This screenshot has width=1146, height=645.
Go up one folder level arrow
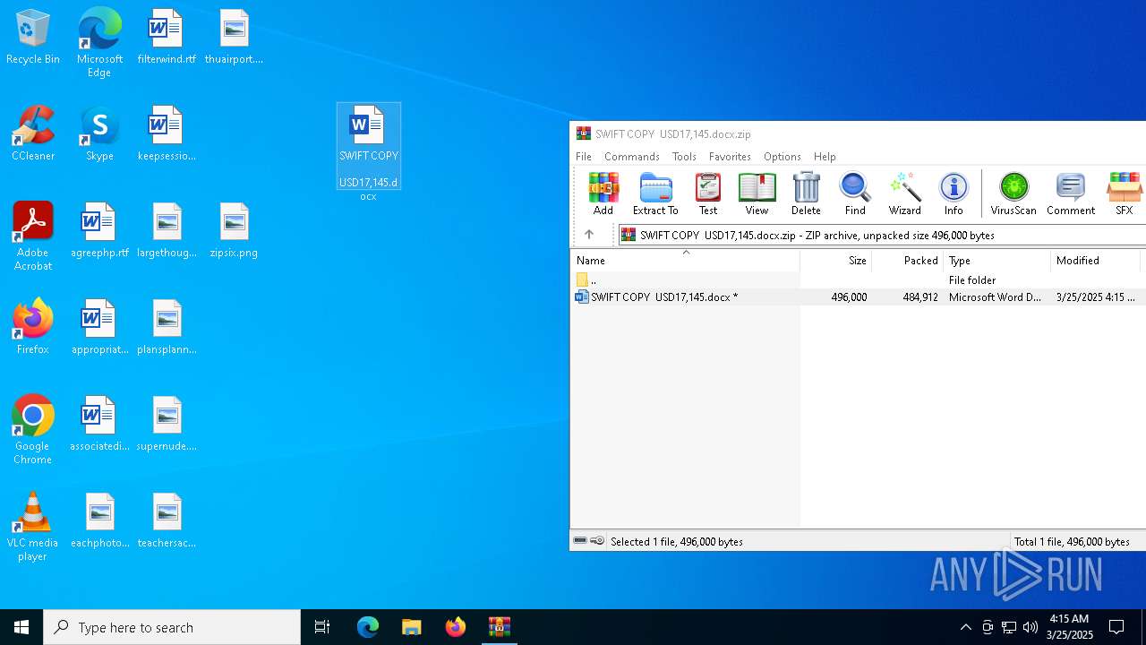[x=589, y=235]
